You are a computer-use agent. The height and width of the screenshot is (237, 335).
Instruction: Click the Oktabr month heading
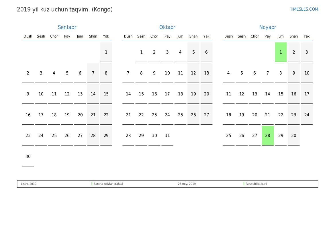167,27
